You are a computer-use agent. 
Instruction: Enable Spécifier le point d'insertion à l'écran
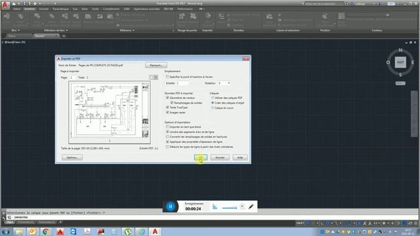tap(167, 77)
